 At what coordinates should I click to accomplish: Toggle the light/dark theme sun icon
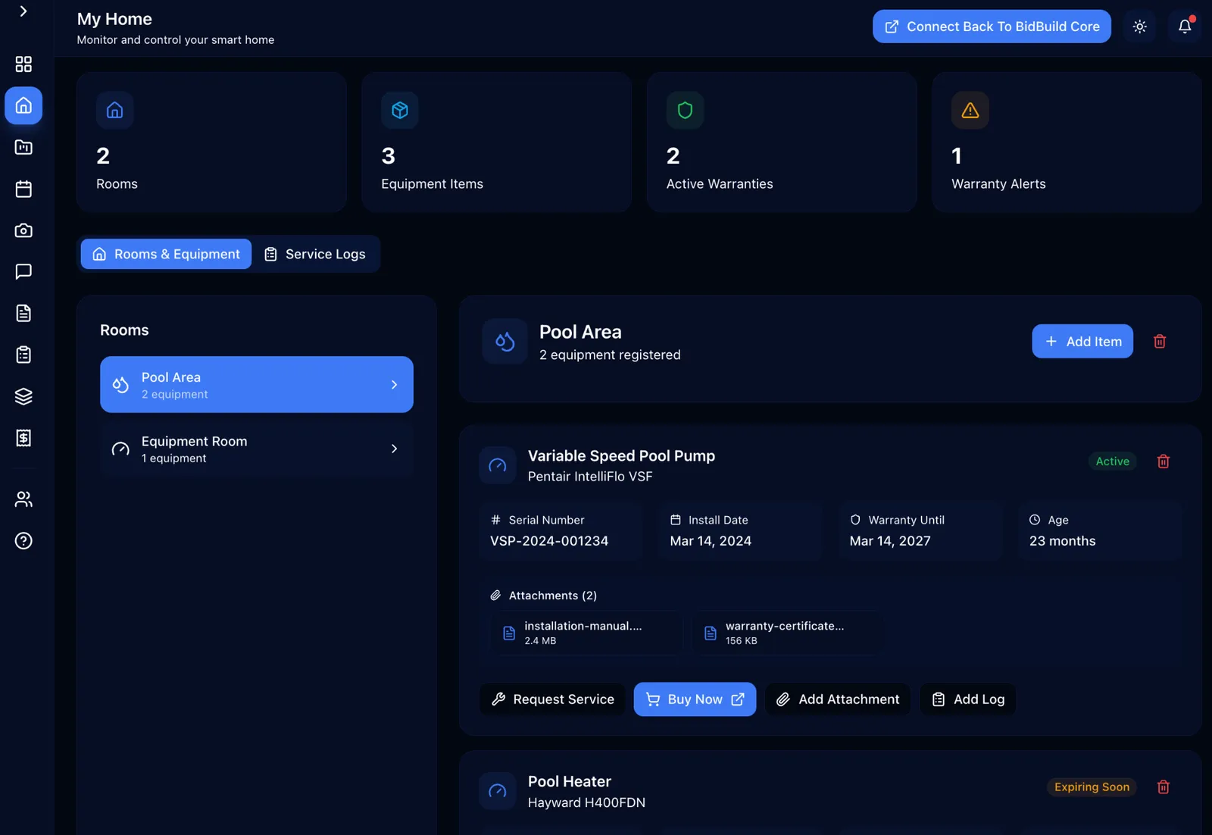[x=1139, y=27]
